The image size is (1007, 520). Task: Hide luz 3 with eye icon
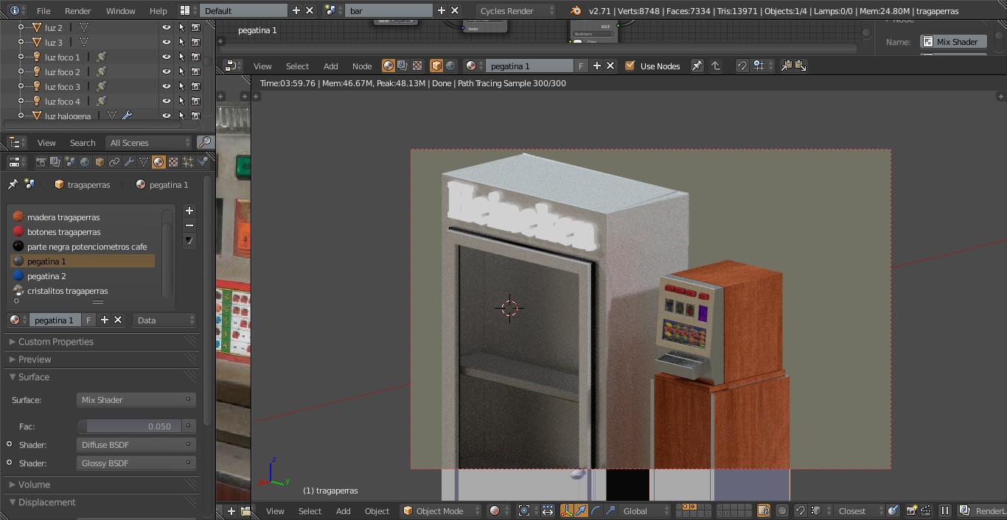pyautogui.click(x=167, y=42)
